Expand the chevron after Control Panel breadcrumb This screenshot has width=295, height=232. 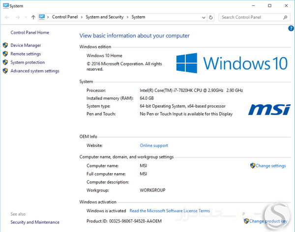(82, 17)
